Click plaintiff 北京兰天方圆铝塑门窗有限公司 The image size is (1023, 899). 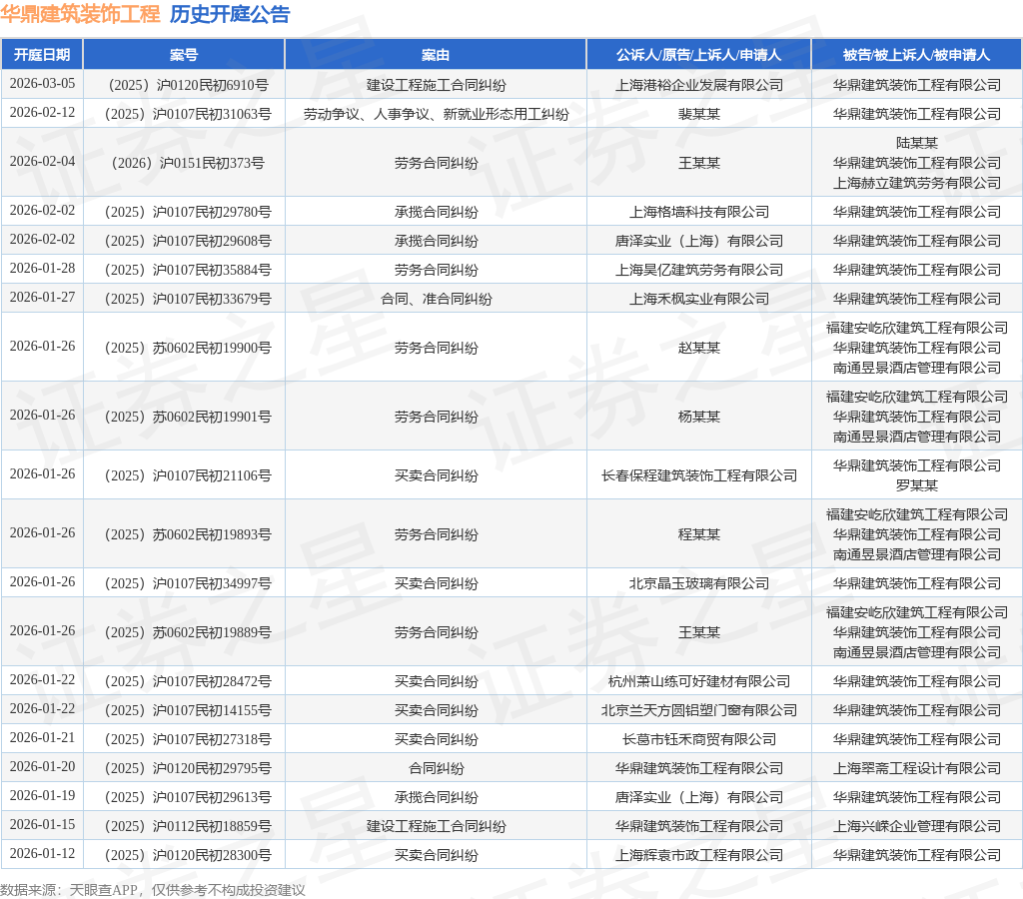[x=698, y=710]
